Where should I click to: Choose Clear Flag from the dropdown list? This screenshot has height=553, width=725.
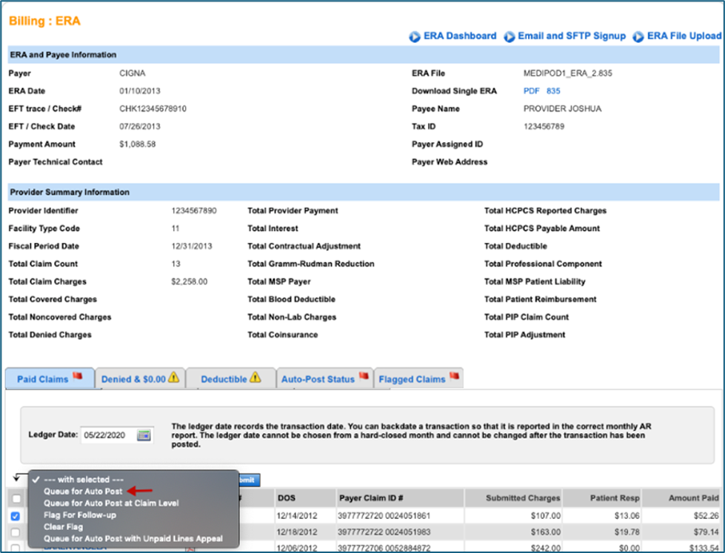pyautogui.click(x=64, y=526)
